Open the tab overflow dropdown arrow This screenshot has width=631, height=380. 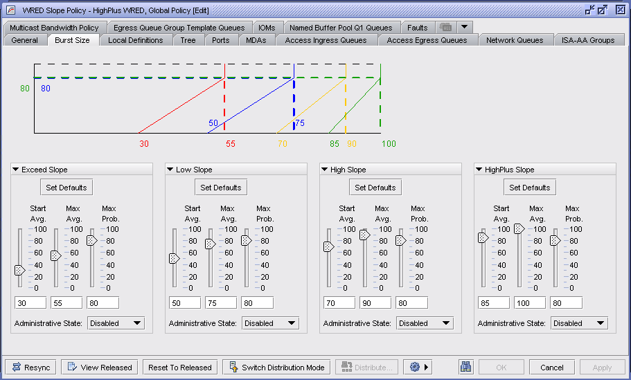[x=464, y=28]
